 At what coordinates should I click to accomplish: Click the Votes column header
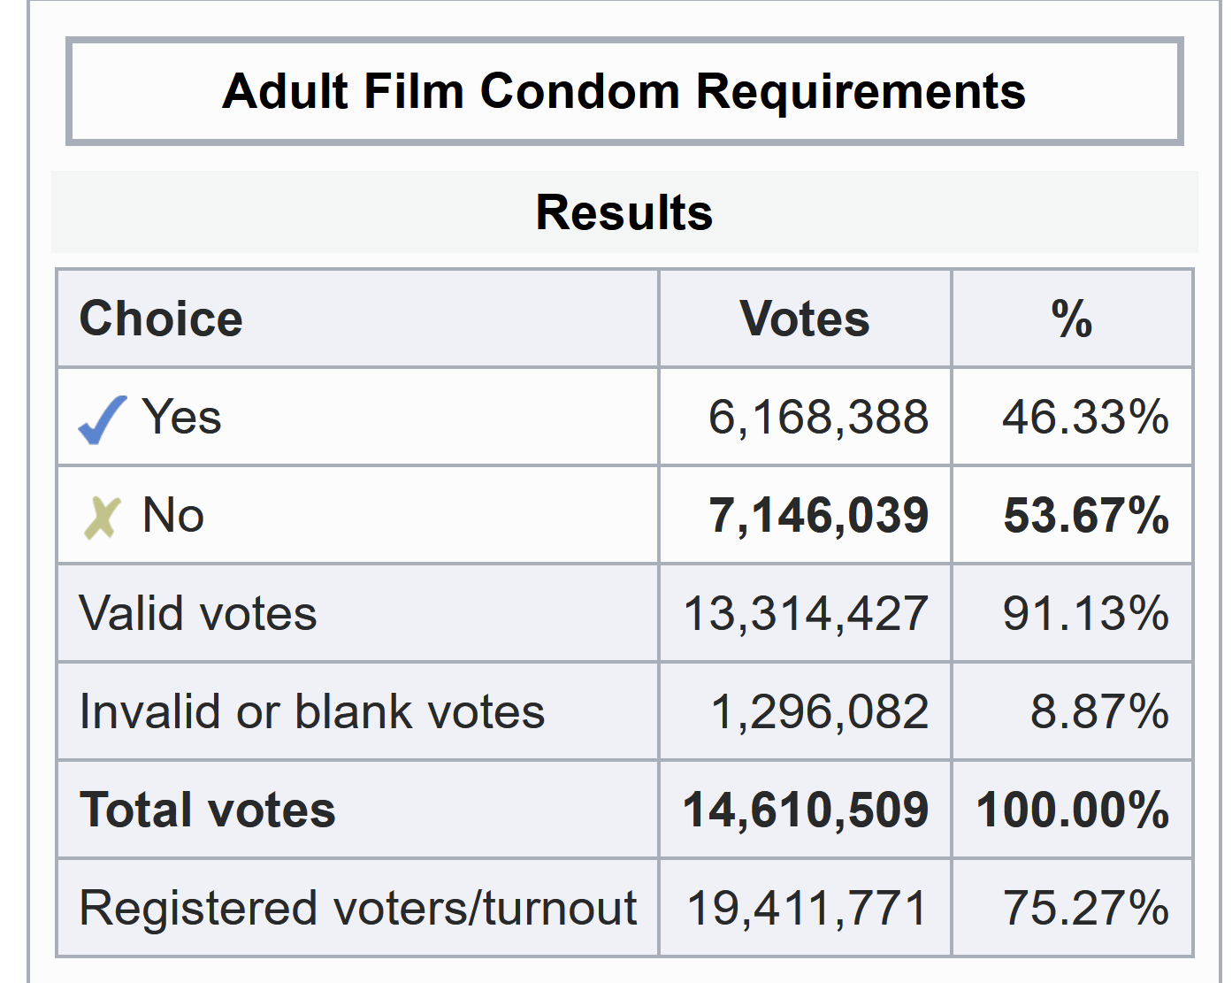804,319
